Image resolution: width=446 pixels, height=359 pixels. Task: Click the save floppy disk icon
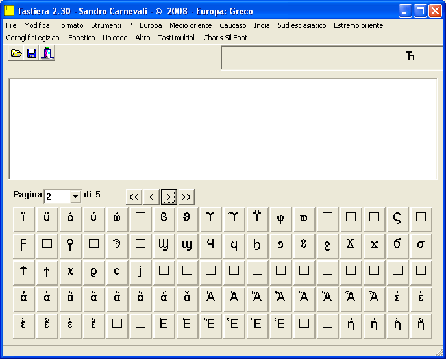click(32, 53)
